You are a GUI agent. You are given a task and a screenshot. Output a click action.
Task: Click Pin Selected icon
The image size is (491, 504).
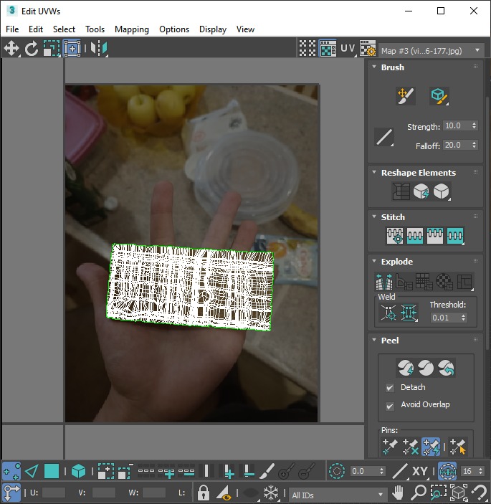coord(390,447)
